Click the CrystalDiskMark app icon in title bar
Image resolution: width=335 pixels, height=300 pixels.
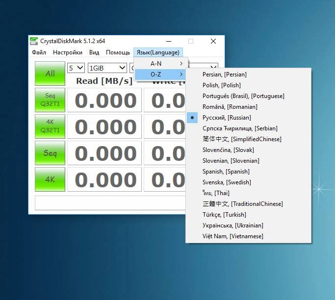(x=34, y=41)
